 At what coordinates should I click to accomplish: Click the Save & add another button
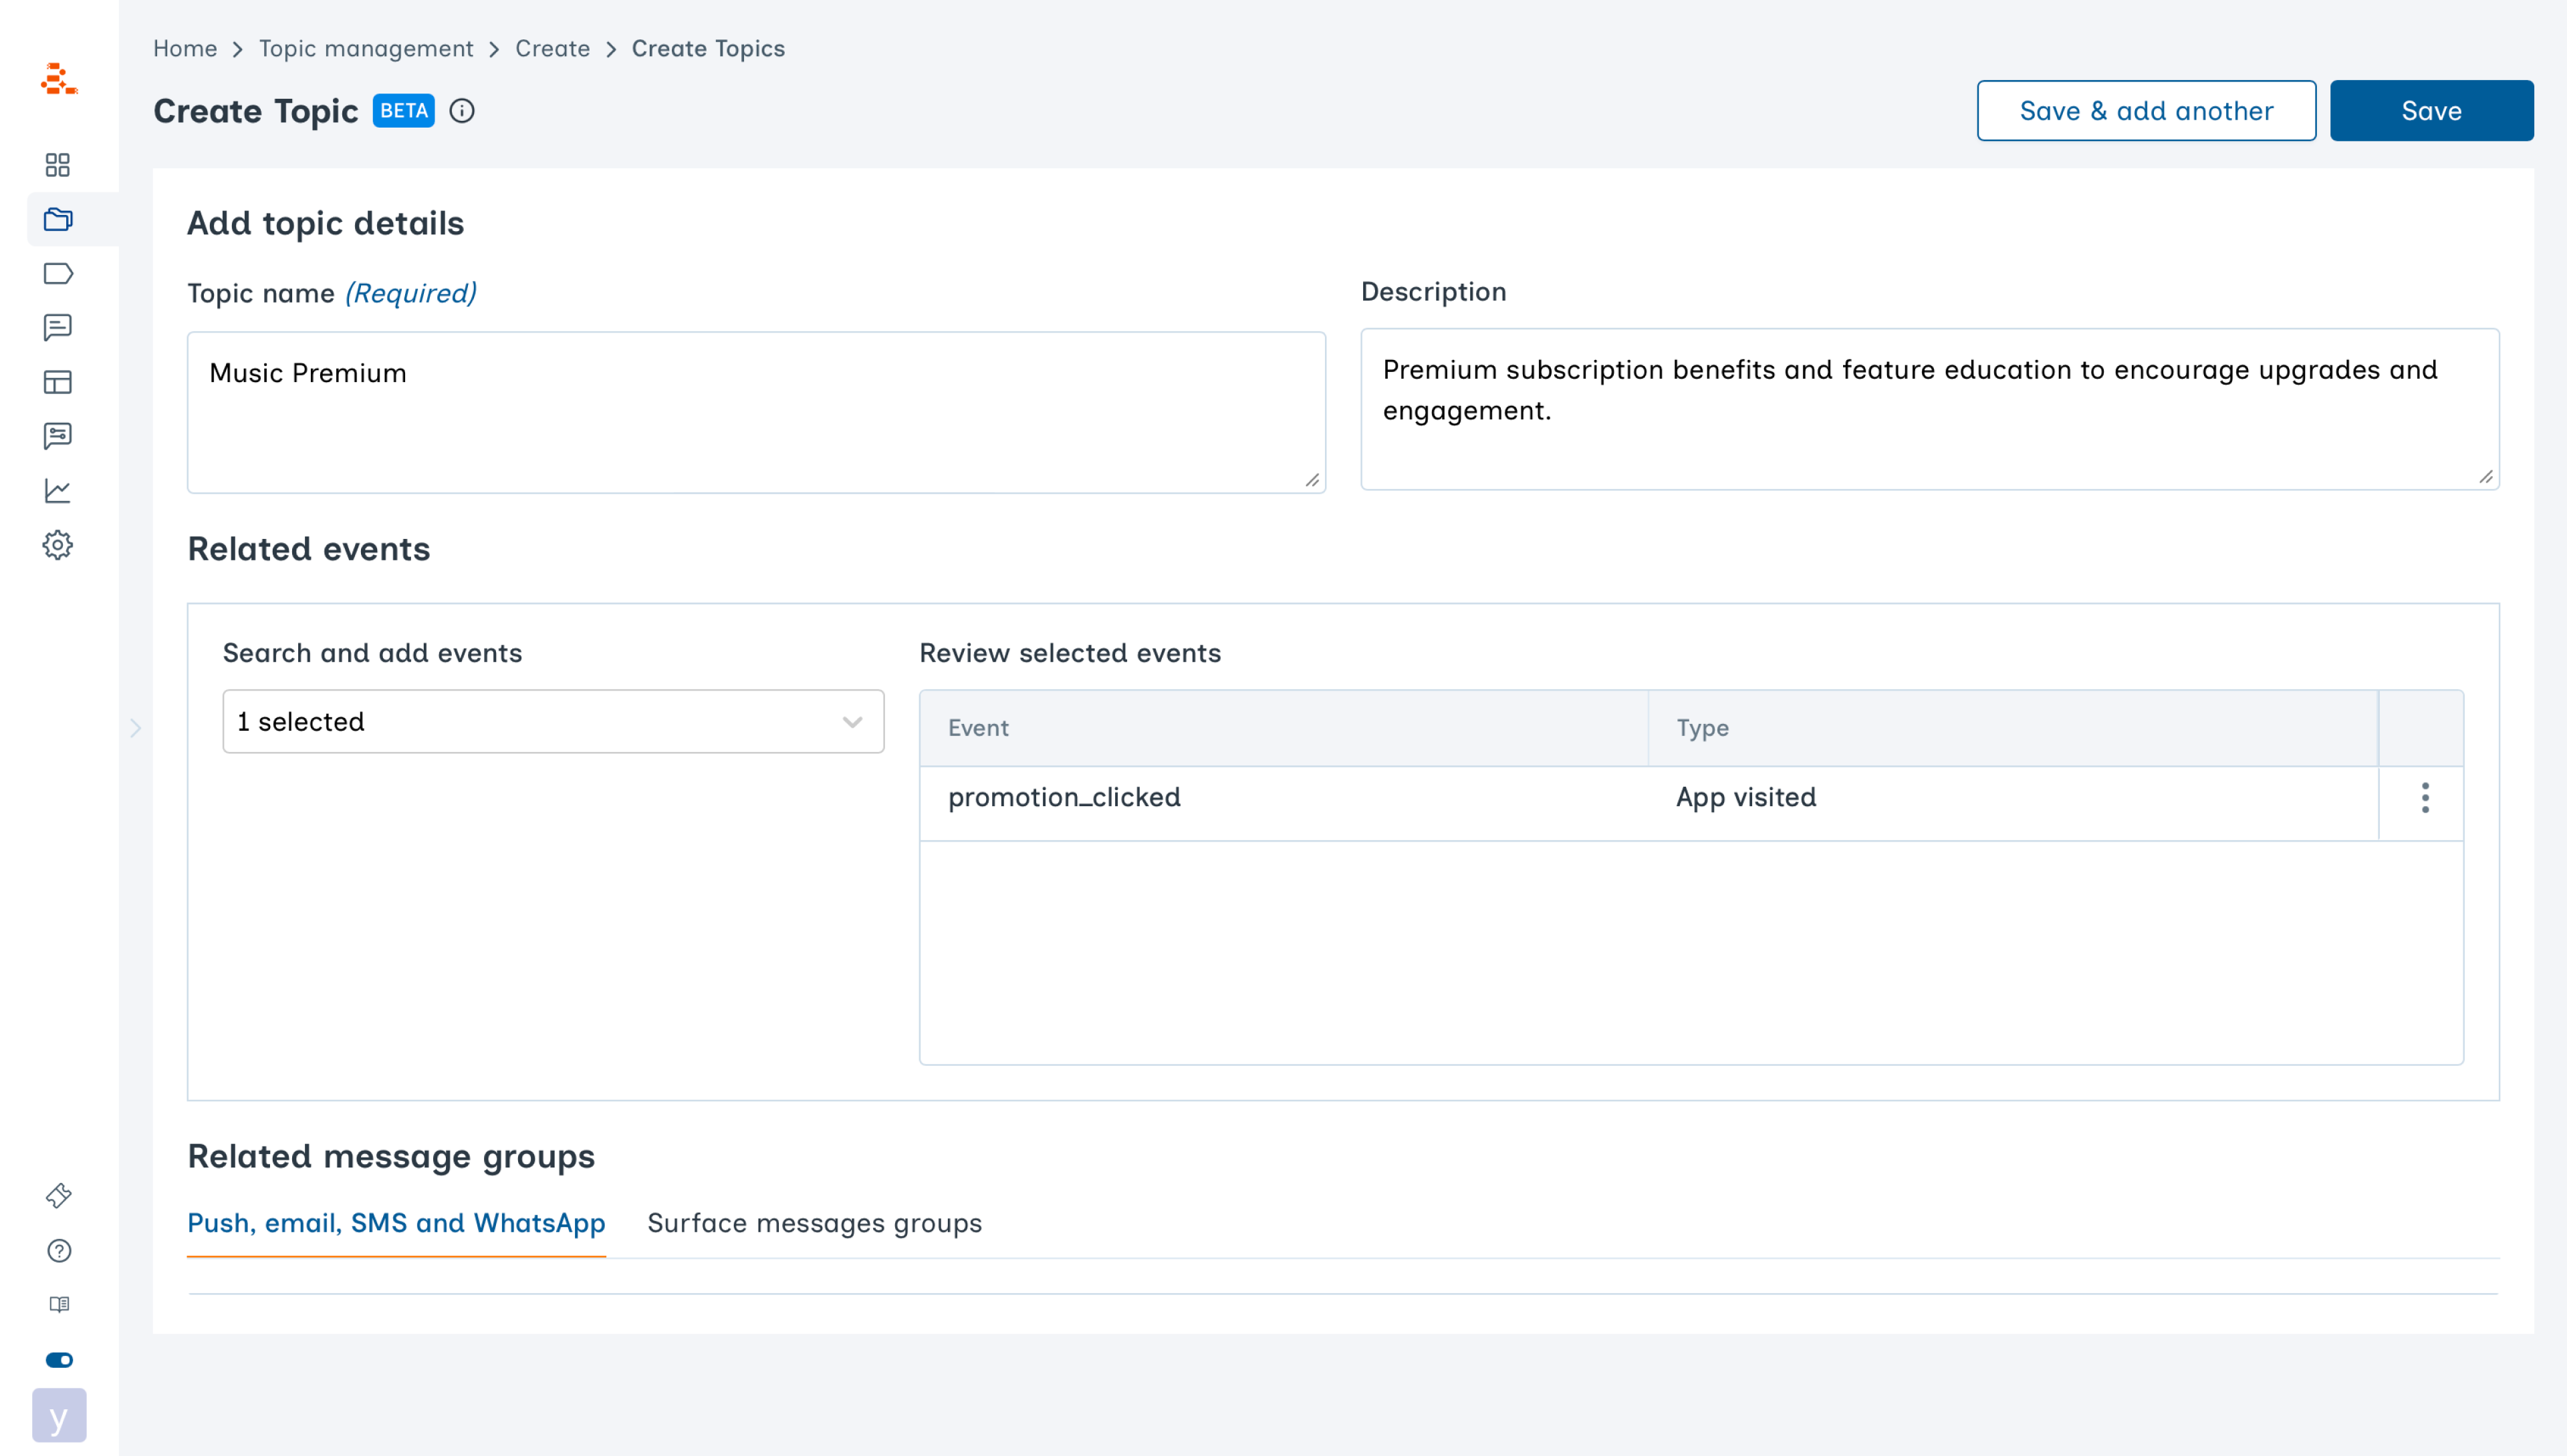pyautogui.click(x=2146, y=111)
